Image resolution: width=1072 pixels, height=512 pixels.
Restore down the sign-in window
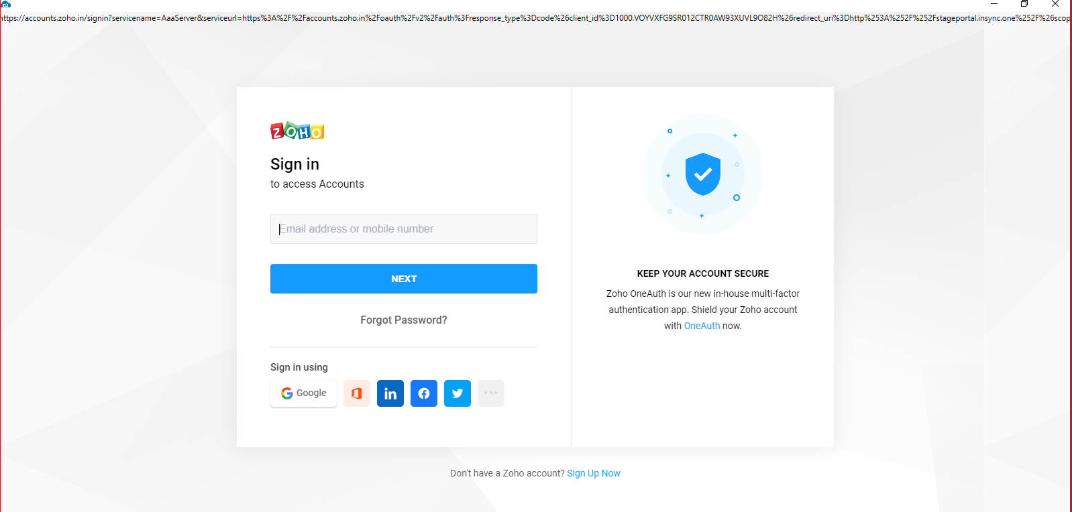pos(1024,4)
